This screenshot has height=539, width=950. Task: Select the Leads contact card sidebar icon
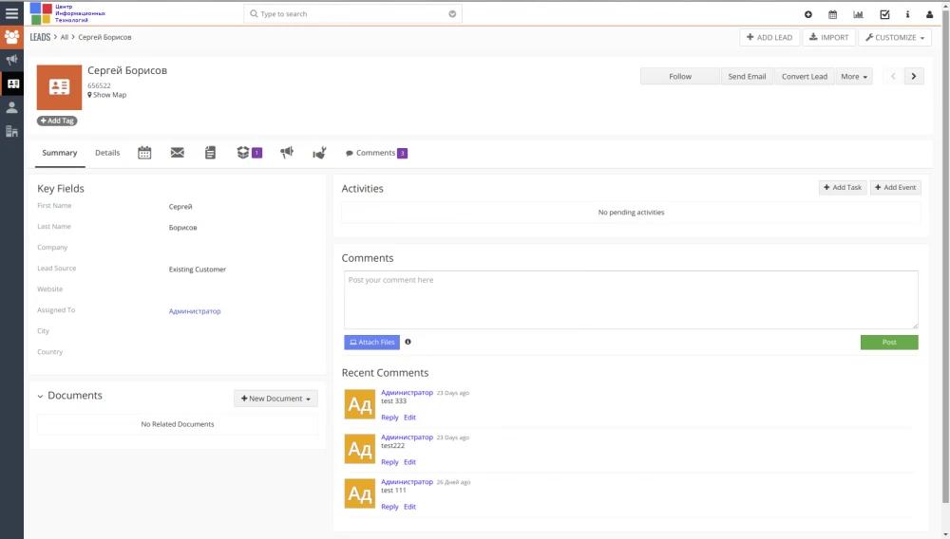[12, 84]
